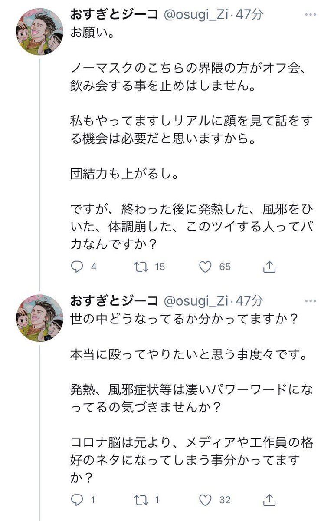Reply to the second tweet
This screenshot has height=521, width=334.
coord(78,500)
